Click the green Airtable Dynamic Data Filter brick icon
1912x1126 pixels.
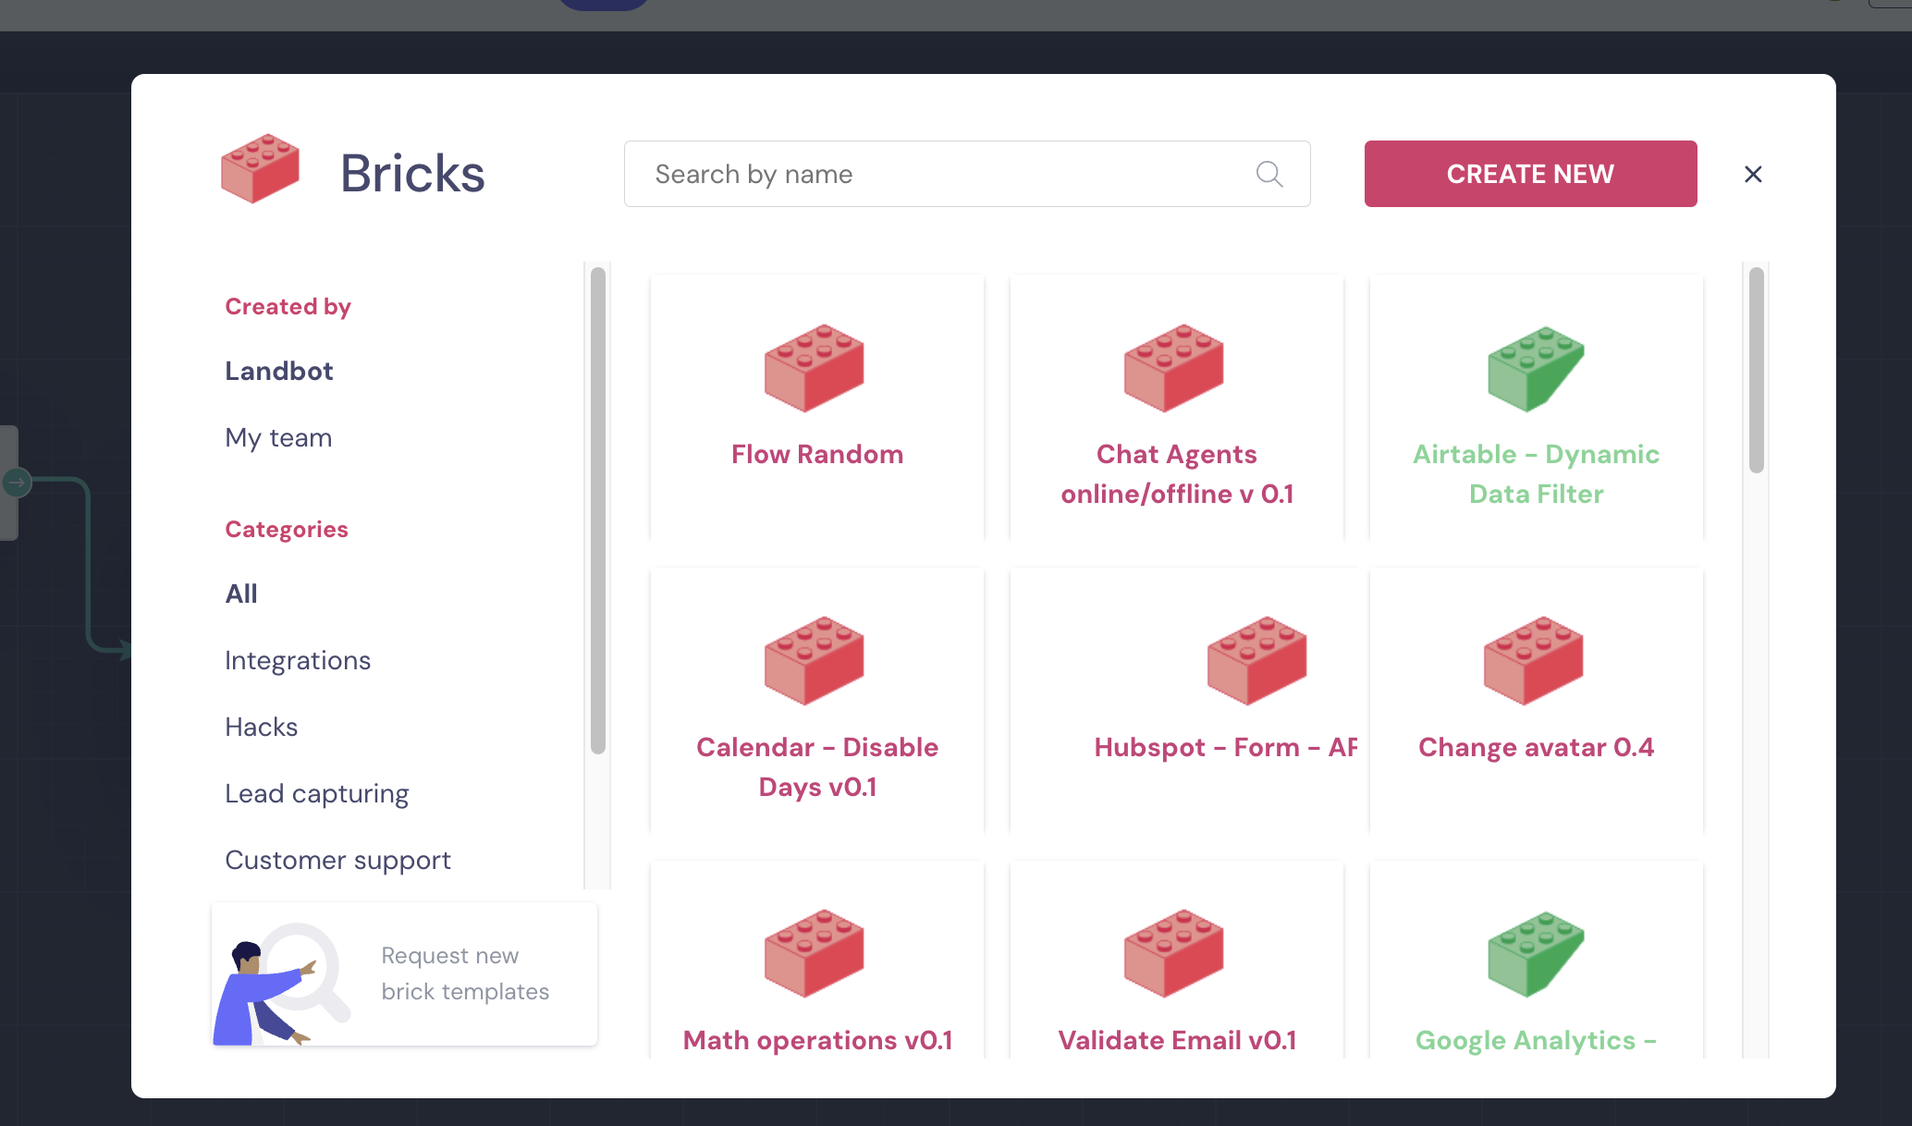1536,368
